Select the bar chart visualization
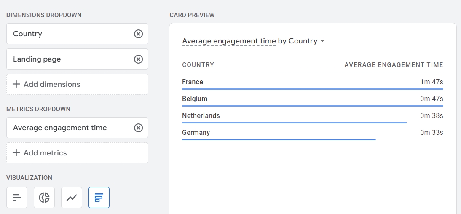 (x=17, y=198)
